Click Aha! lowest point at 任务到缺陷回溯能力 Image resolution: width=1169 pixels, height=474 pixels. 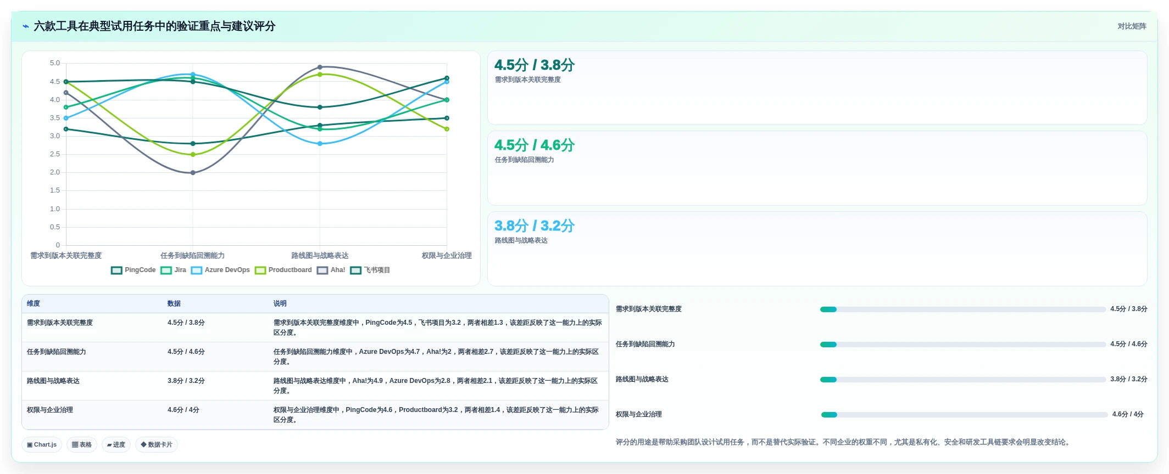(193, 173)
